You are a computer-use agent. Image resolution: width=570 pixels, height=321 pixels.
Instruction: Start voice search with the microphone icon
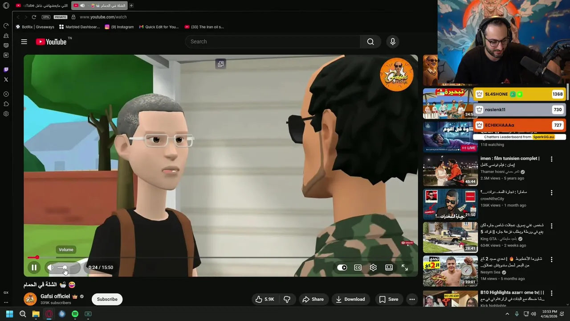coord(393,41)
